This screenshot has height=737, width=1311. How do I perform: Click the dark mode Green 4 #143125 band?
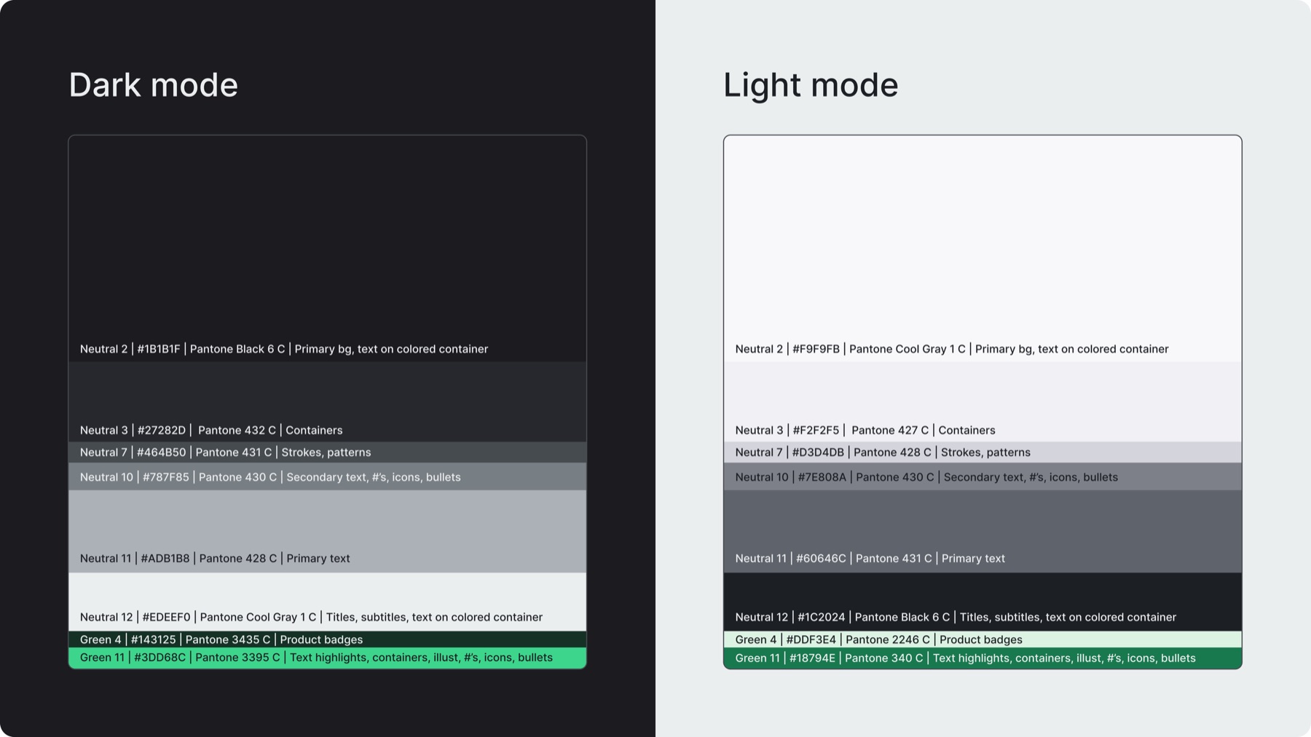[327, 639]
